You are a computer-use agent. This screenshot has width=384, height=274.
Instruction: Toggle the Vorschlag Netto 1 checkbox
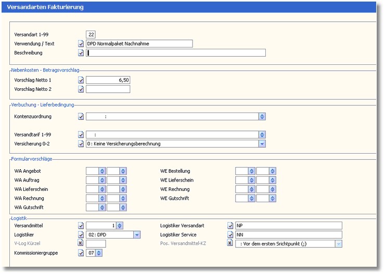point(81,80)
